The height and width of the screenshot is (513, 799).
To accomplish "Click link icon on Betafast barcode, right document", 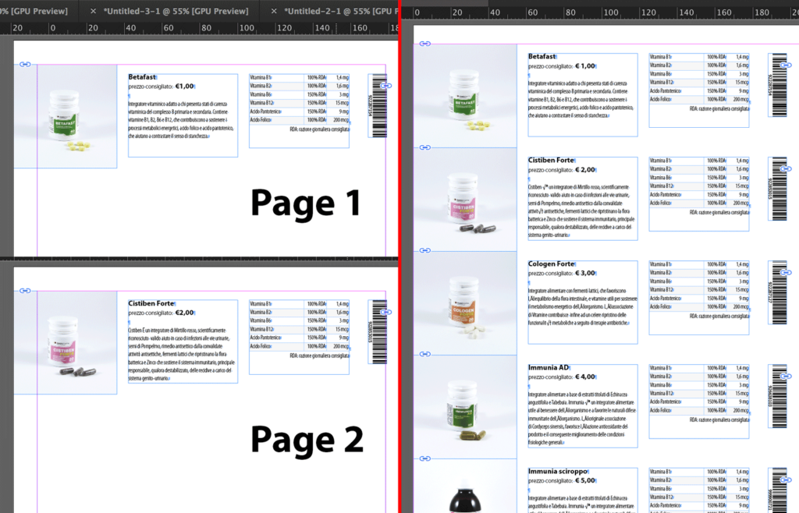I will pos(787,65).
